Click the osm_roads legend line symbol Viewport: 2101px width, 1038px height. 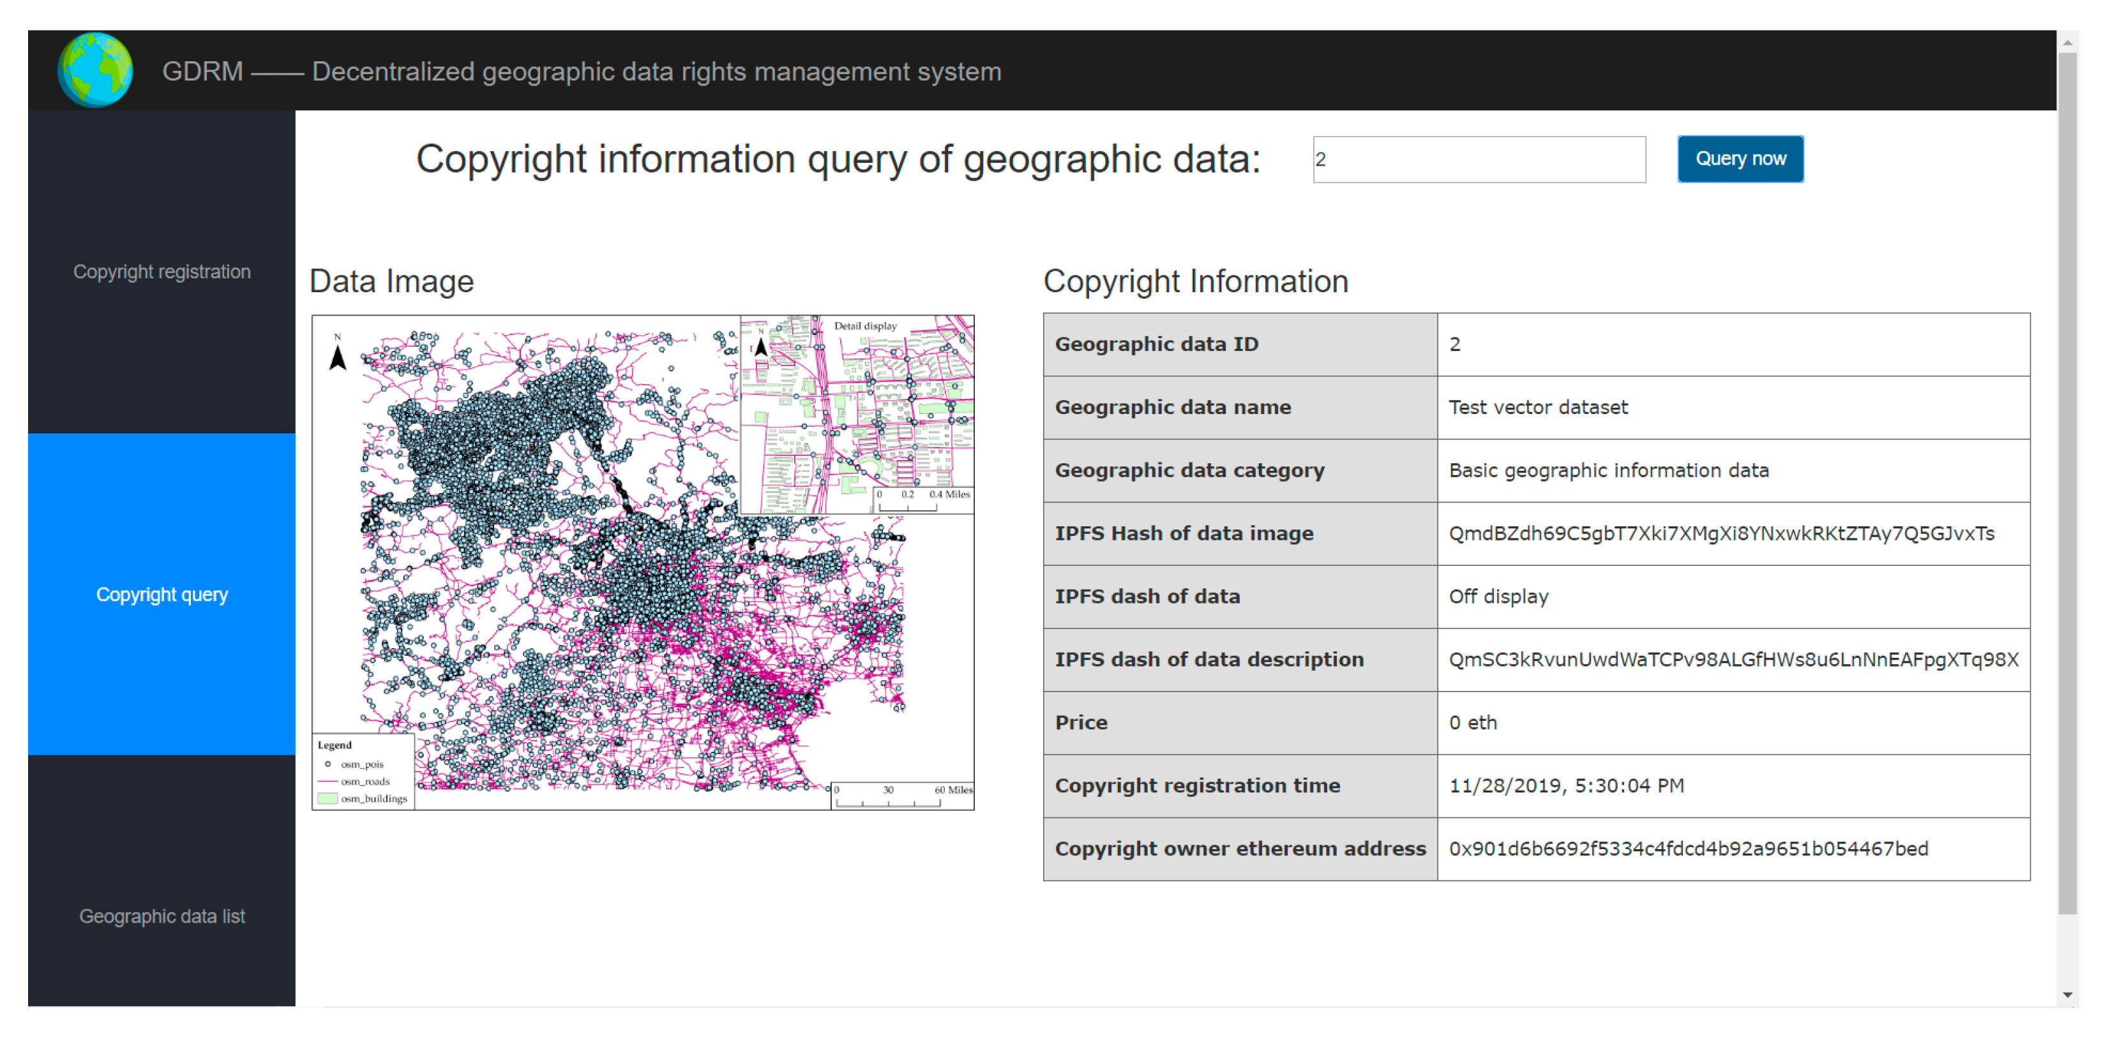[x=328, y=782]
